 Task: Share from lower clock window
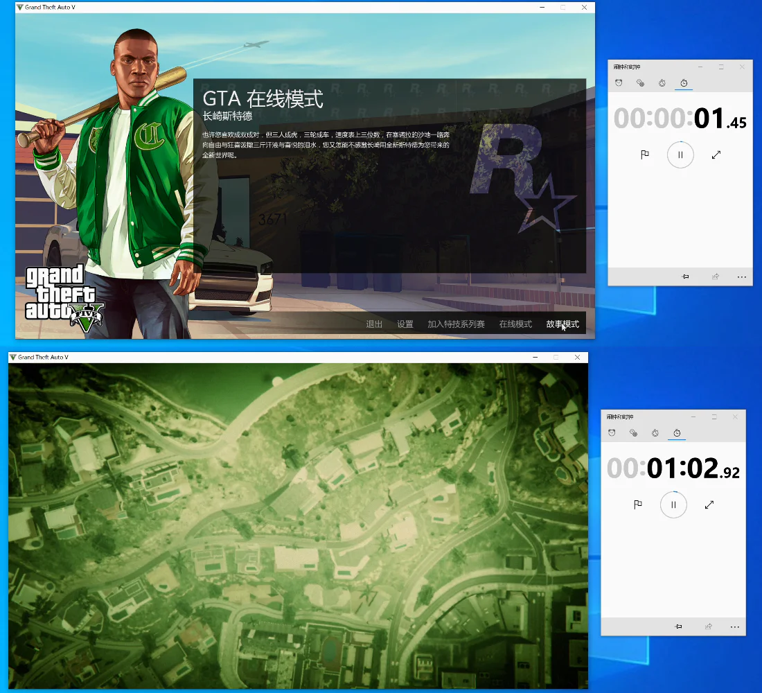click(709, 626)
